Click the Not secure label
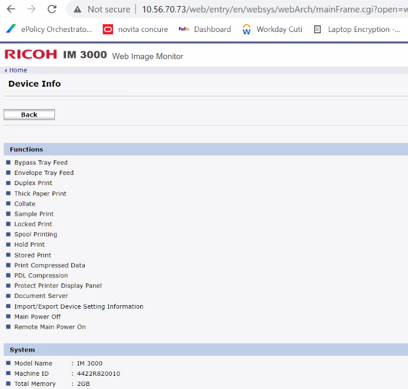Screen dimensions: 408x389 pyautogui.click(x=109, y=10)
